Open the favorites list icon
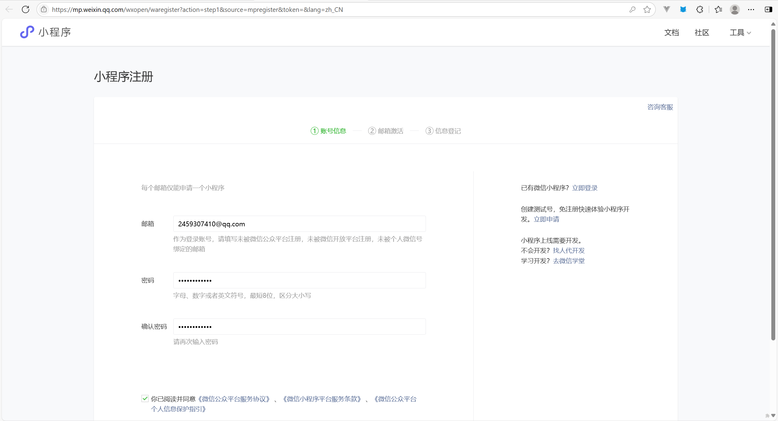778x421 pixels. coord(718,9)
